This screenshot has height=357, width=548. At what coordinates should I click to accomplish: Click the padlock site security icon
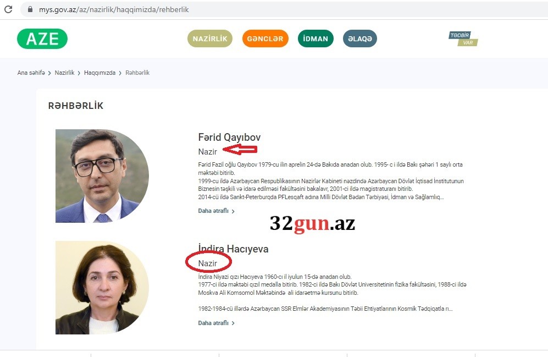click(30, 9)
